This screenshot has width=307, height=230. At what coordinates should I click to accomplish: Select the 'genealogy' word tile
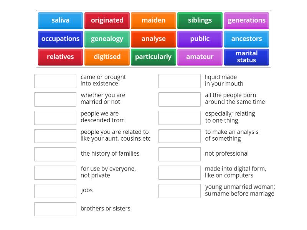[107, 39]
